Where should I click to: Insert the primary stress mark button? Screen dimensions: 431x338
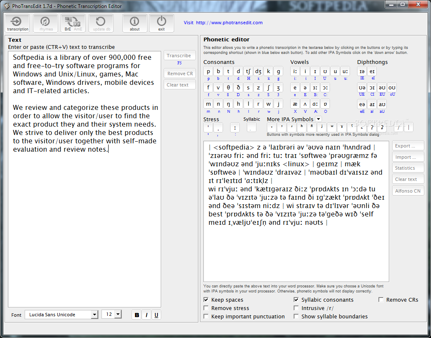(x=208, y=127)
